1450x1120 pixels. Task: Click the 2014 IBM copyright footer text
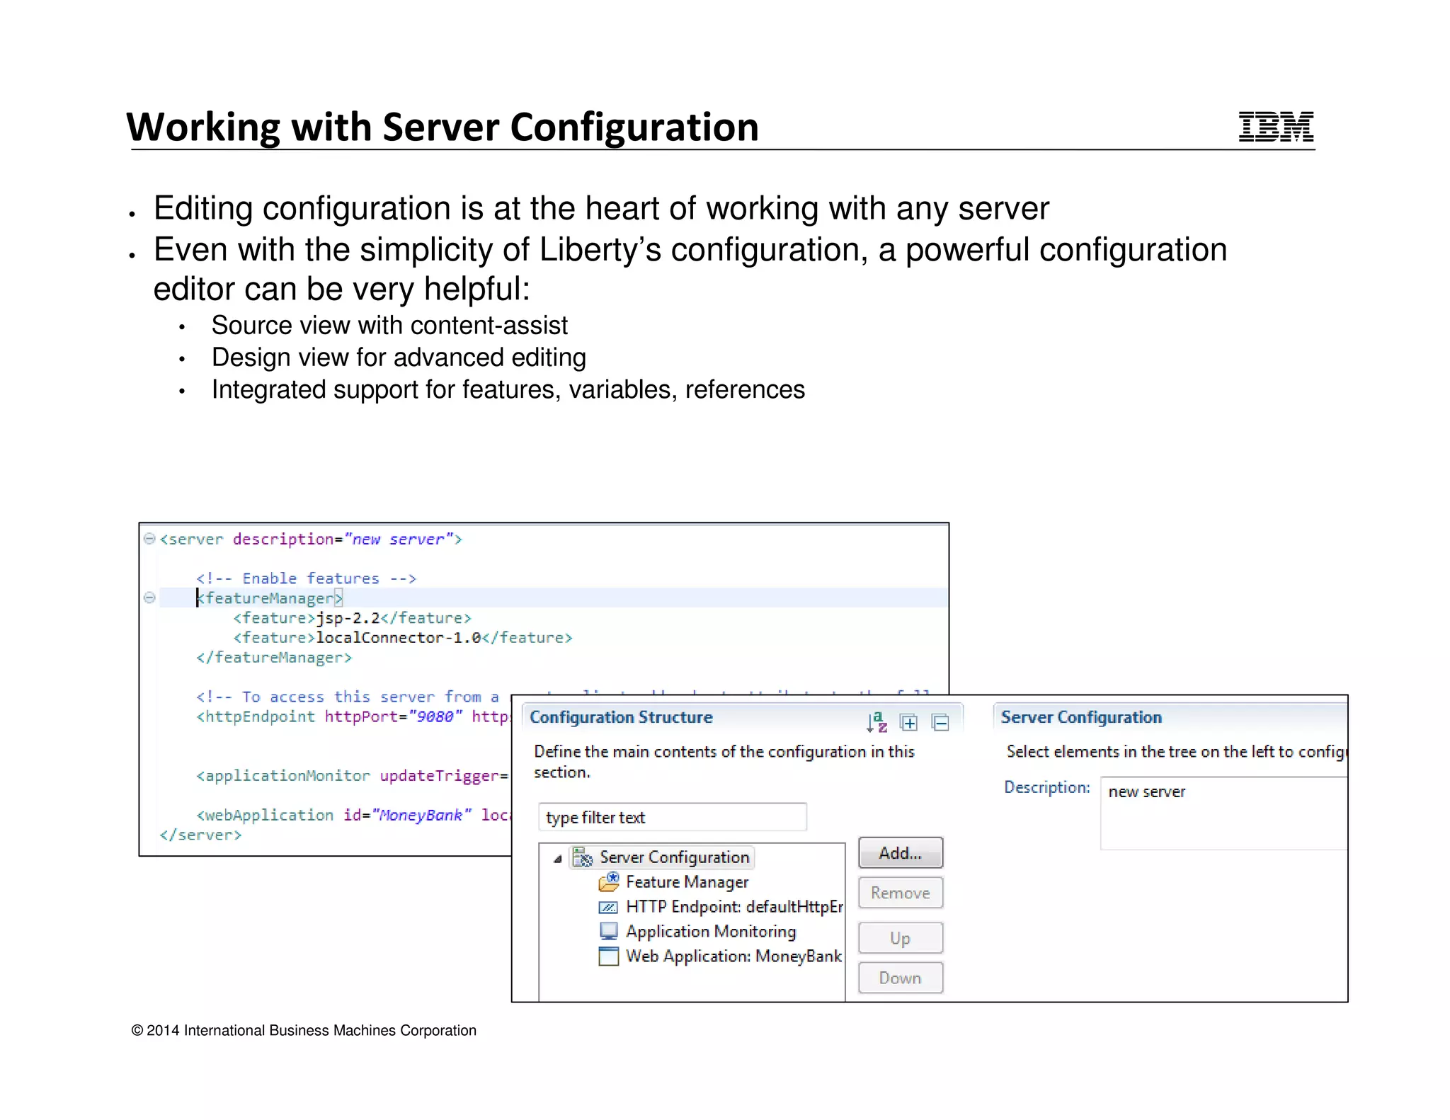(304, 1031)
